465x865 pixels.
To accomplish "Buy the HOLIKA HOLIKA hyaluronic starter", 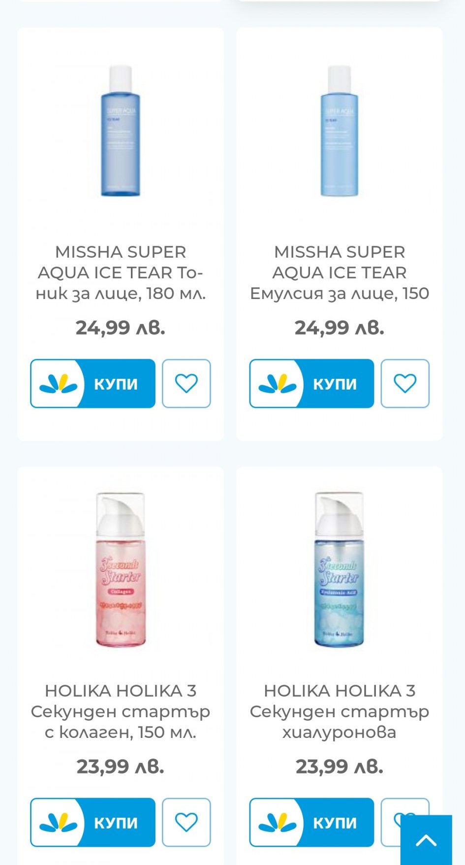I will click(x=311, y=822).
